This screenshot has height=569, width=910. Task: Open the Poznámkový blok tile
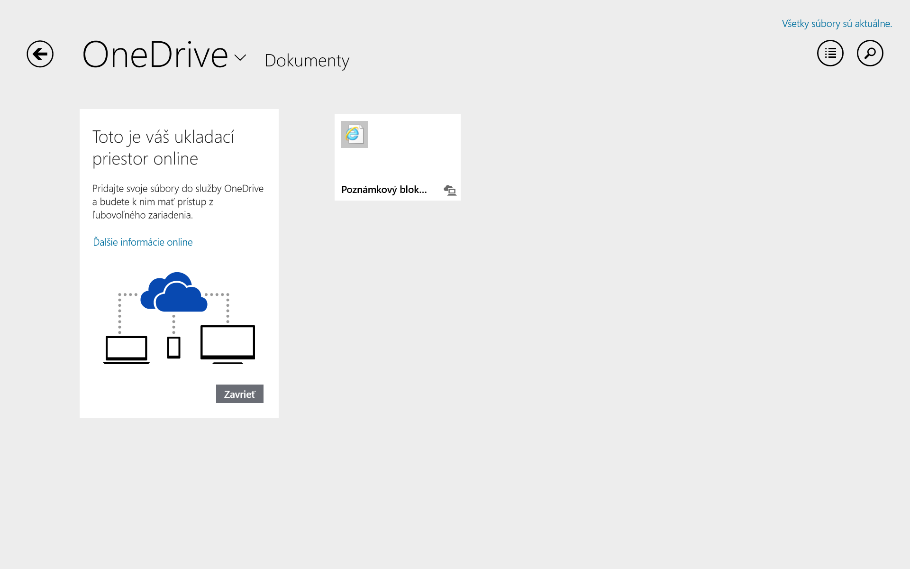pos(397,157)
